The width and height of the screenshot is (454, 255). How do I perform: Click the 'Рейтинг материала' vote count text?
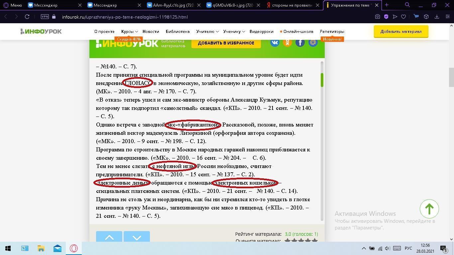301,234
